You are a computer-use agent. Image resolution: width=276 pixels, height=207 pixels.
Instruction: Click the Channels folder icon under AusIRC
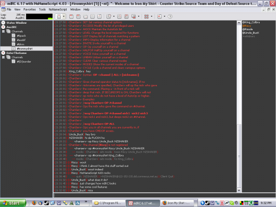(x=8, y=31)
